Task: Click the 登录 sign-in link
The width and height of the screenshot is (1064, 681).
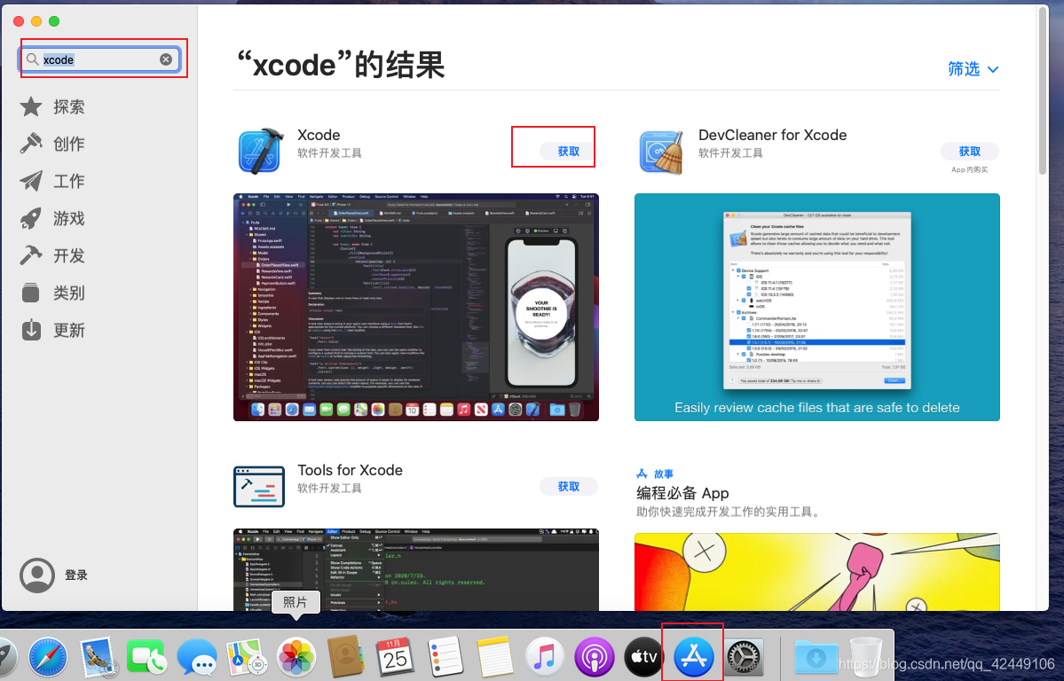Action: coord(76,575)
